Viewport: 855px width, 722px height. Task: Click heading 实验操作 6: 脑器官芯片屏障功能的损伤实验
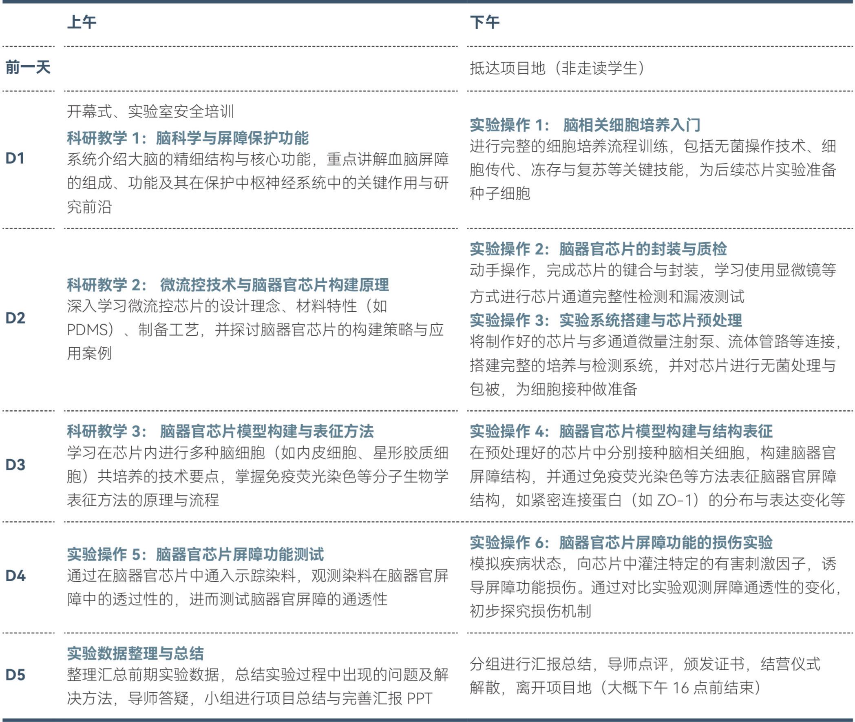[x=621, y=543]
